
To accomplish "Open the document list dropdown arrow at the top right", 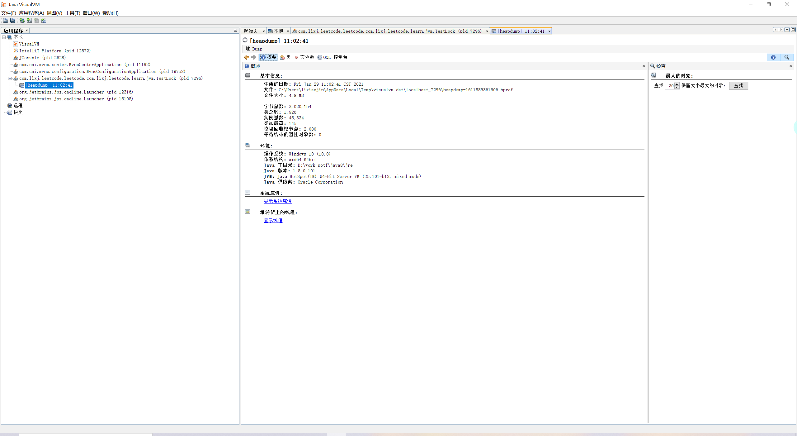I will coord(787,30).
